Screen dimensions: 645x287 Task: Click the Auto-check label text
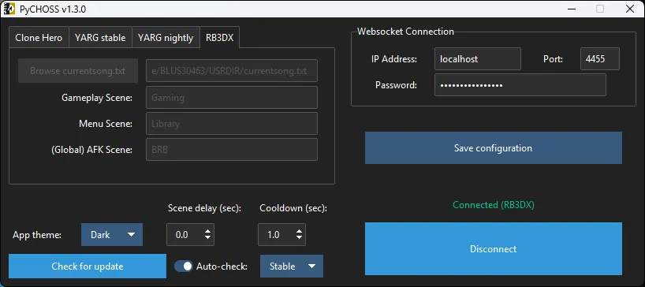pos(222,266)
